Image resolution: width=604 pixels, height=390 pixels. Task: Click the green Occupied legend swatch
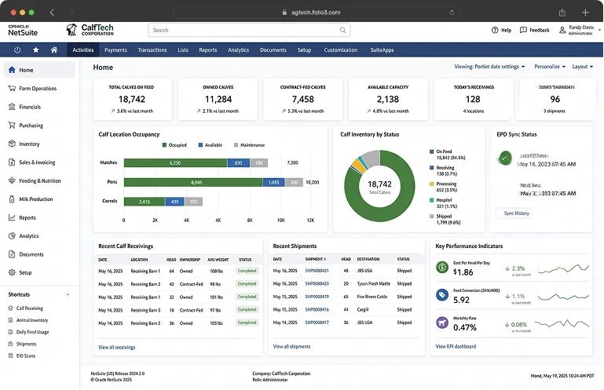tap(164, 145)
